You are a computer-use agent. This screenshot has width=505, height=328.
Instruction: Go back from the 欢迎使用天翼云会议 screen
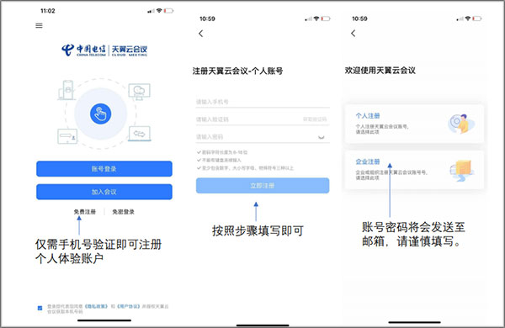click(x=353, y=33)
